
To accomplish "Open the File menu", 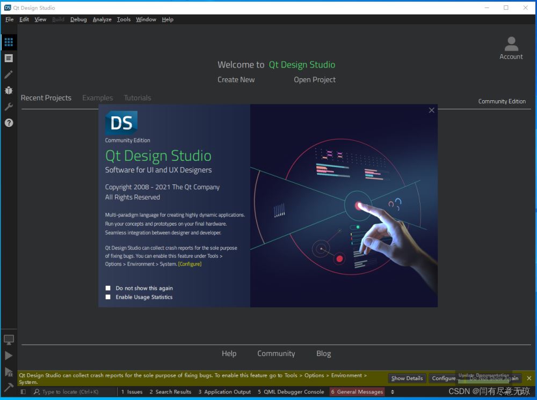I will tap(9, 19).
